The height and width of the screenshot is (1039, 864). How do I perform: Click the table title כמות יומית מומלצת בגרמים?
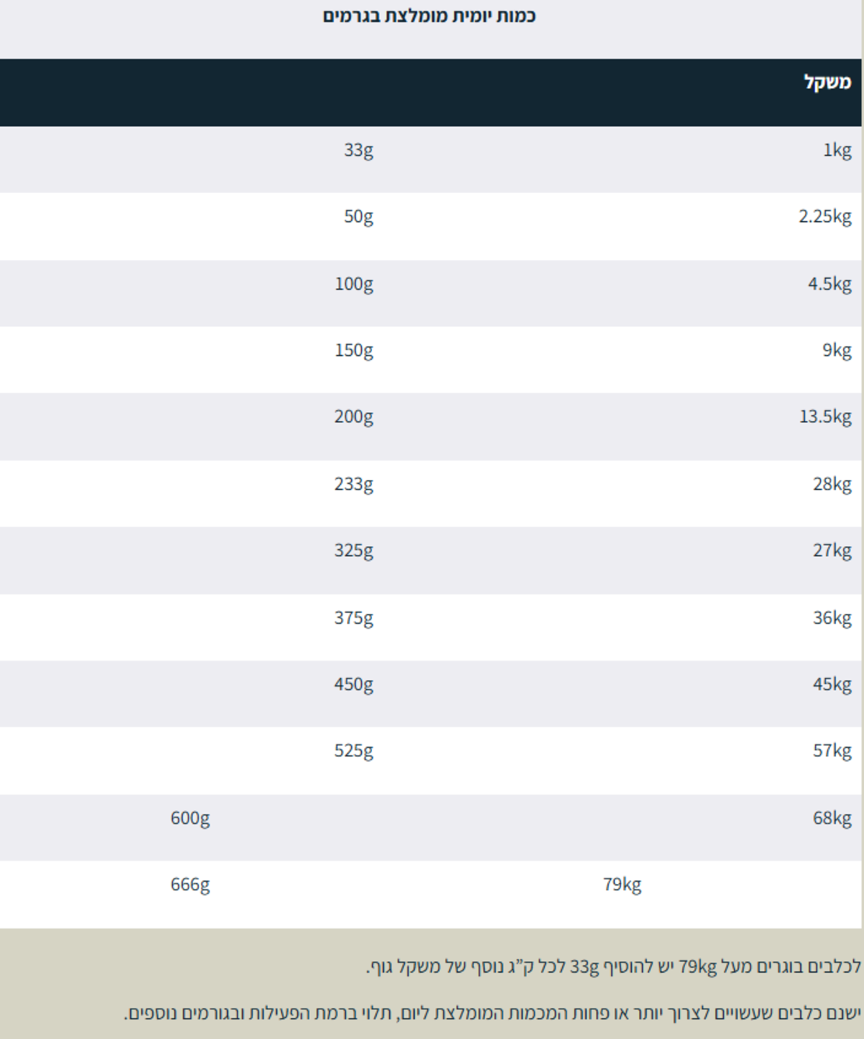point(430,16)
